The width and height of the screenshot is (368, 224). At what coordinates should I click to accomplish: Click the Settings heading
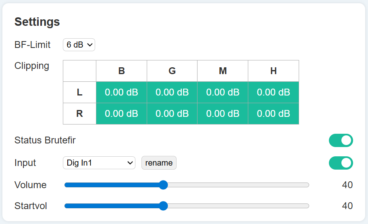click(x=37, y=22)
